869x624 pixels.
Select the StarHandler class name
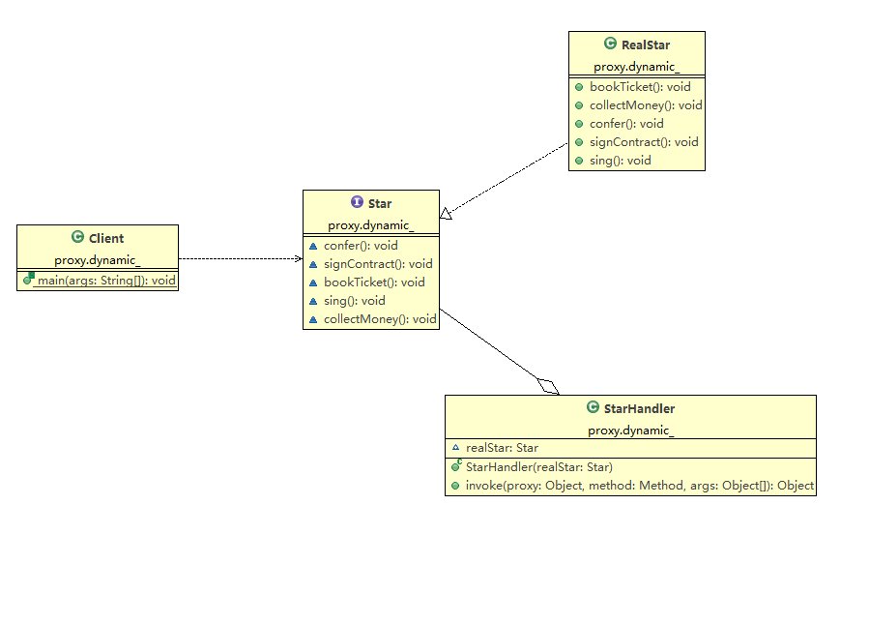[x=639, y=409]
